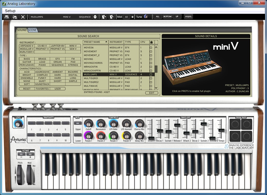
Task: Click the bottom-right drum pad
Action: (246, 136)
